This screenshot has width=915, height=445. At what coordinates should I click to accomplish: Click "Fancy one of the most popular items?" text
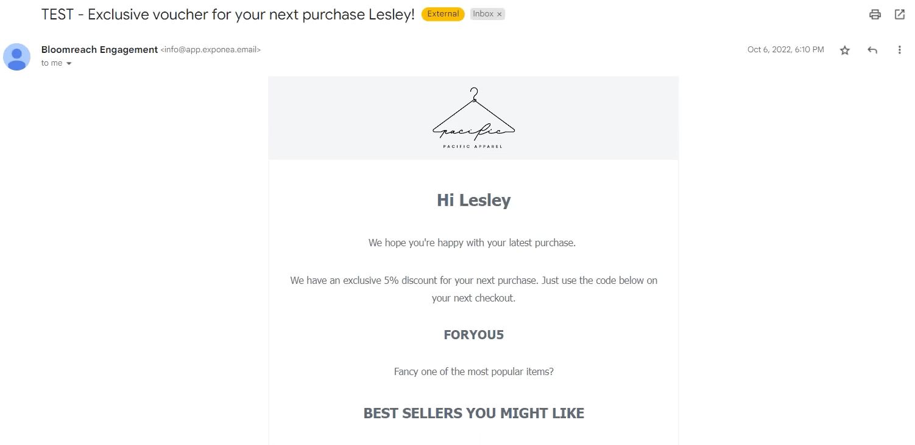tap(473, 371)
